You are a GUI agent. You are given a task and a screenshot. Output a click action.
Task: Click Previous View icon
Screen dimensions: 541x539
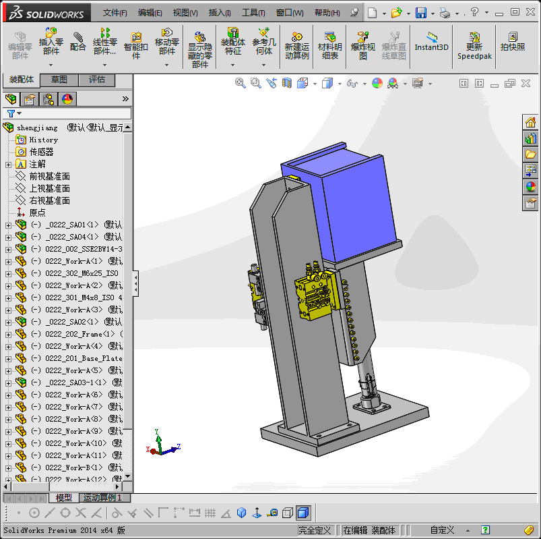(x=272, y=83)
